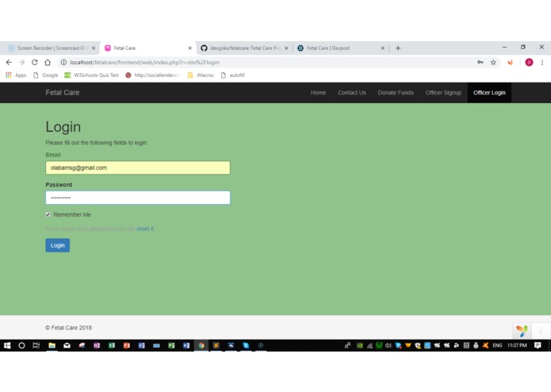
Task: Open Contact Us in the navbar
Action: [x=352, y=93]
